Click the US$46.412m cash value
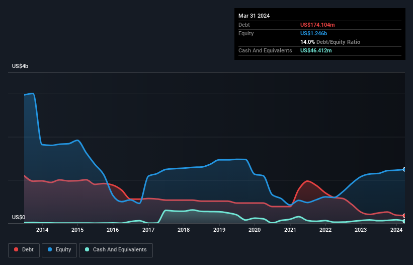The width and height of the screenshot is (413, 265). tap(316, 50)
